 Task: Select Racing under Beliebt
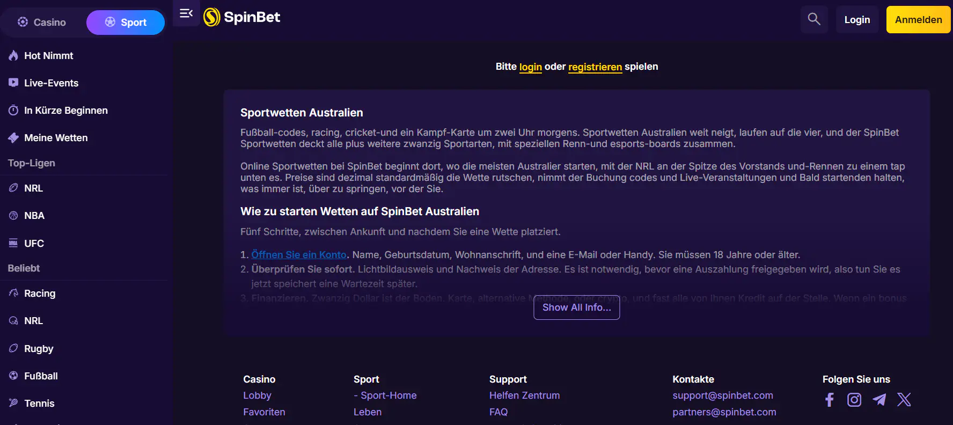(32, 294)
